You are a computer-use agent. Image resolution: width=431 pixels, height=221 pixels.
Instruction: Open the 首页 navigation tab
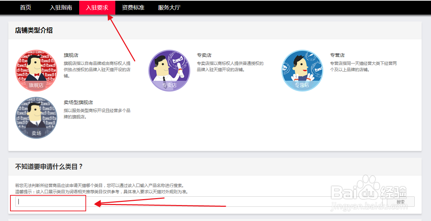[26, 7]
